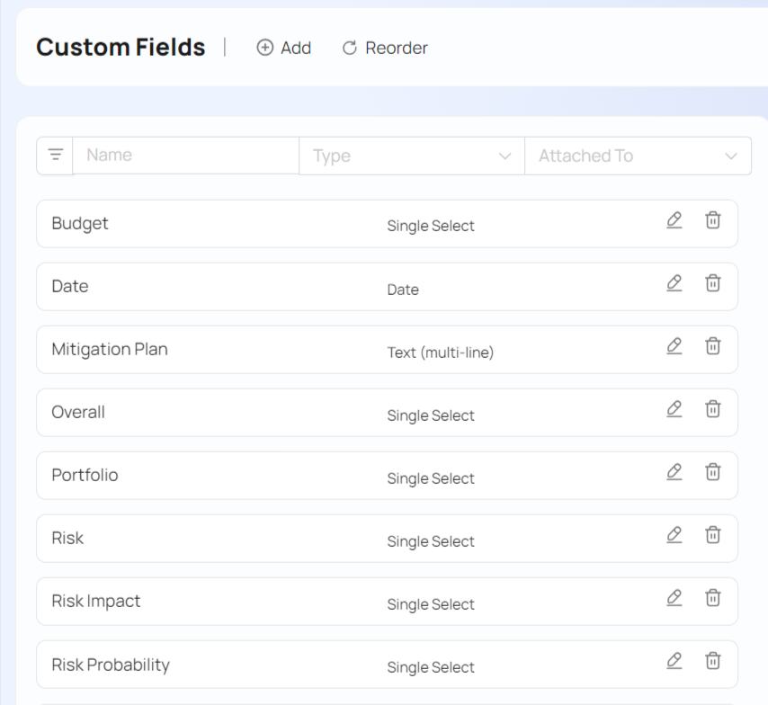Image resolution: width=768 pixels, height=705 pixels.
Task: Open edit for Risk Impact field
Action: click(674, 598)
